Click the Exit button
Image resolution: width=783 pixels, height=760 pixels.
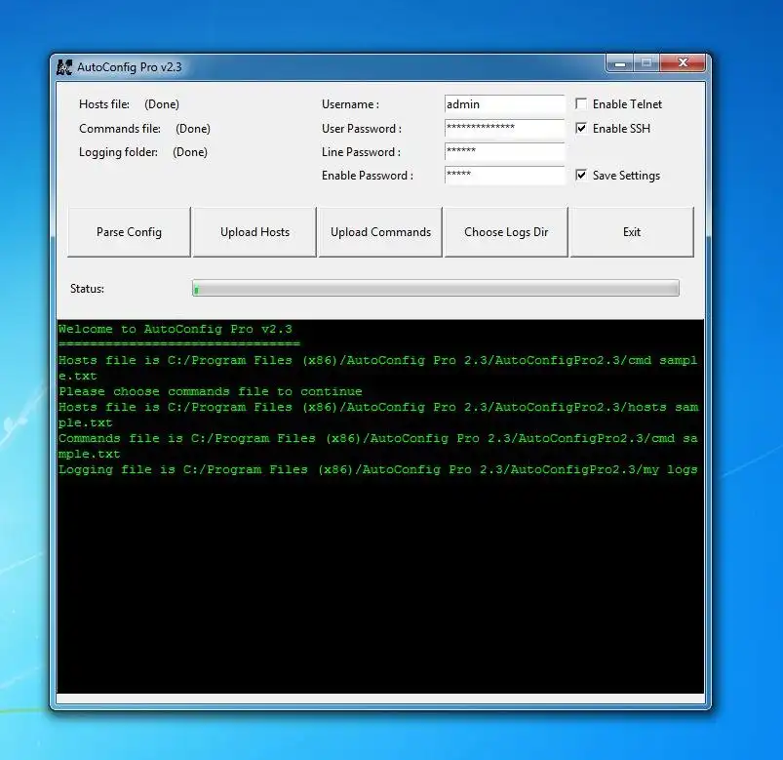click(632, 232)
